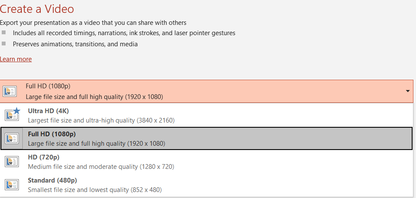Image resolution: width=416 pixels, height=198 pixels.
Task: Click the "Smallest file size" (852 x 480) description
Action: click(94, 189)
